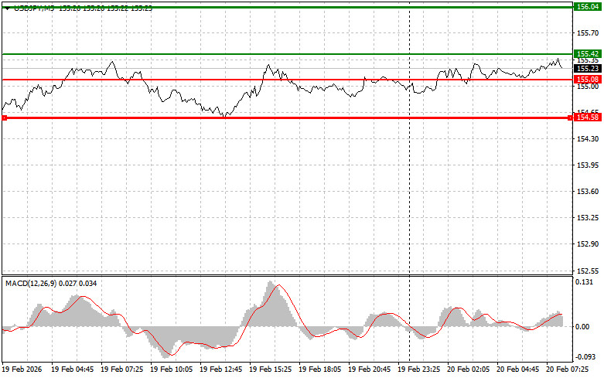Click the 152.55 price scale label
Image resolution: width=604 pixels, height=378 pixels.
(589, 271)
